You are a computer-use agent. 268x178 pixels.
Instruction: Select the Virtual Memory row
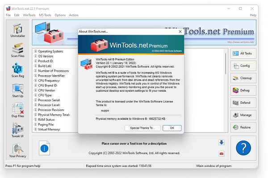(x=47, y=129)
